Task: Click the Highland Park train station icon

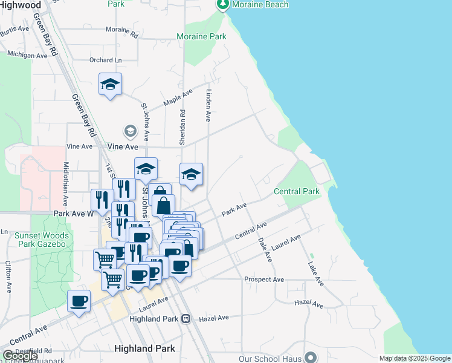Action: tap(186, 318)
